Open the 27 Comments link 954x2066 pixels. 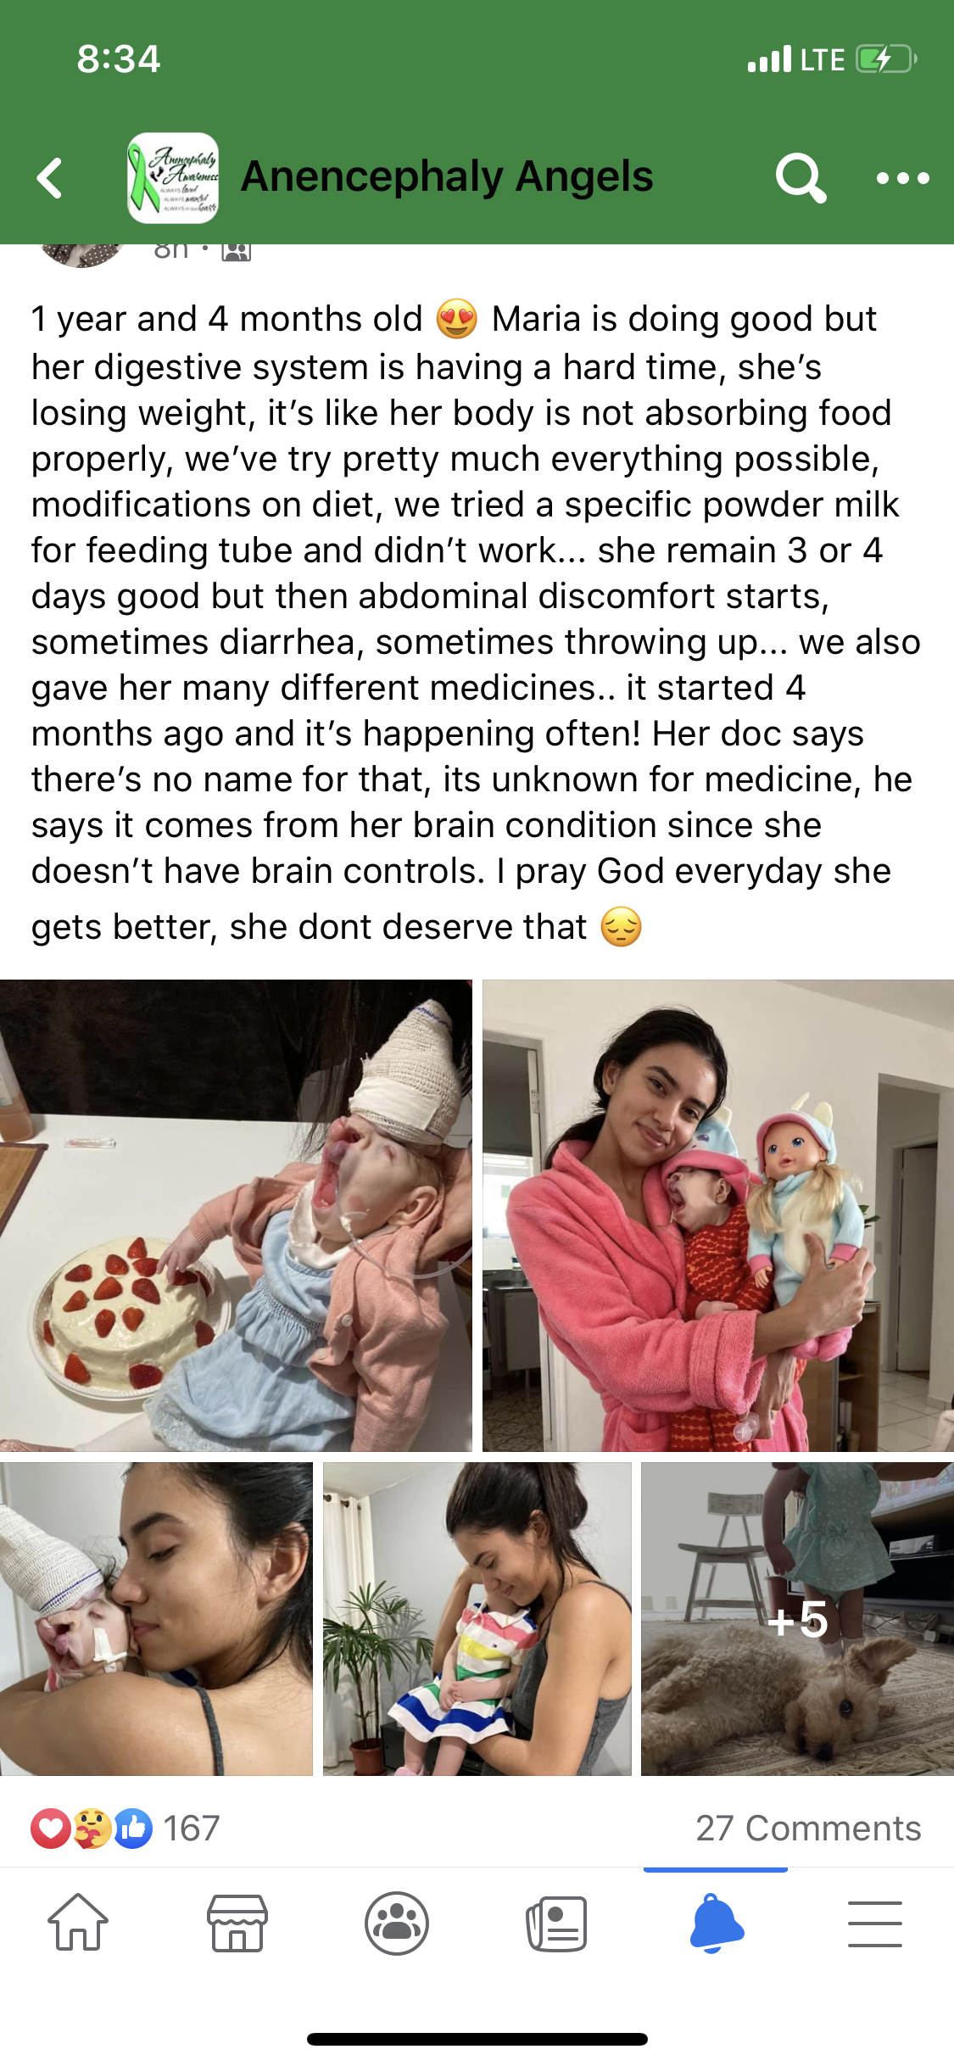[808, 1828]
